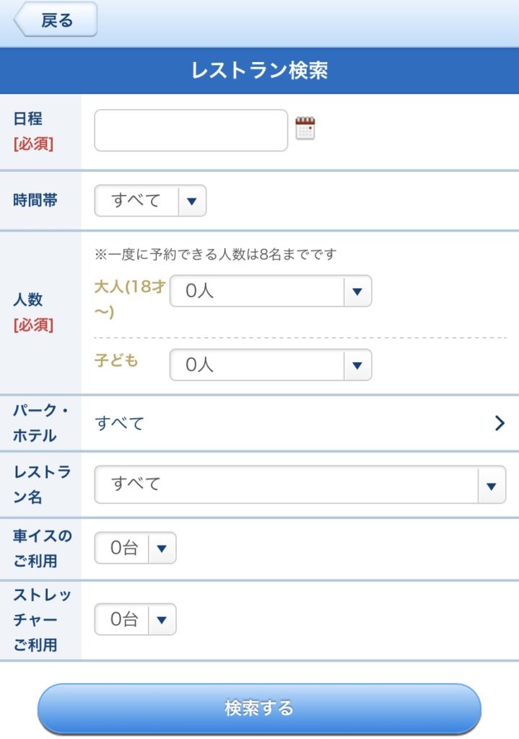
Task: Click the arrow on レストラン名 selector
Action: tap(492, 486)
